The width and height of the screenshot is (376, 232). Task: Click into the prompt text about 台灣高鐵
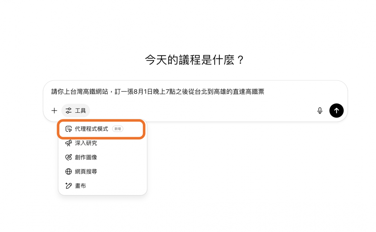[x=157, y=92]
